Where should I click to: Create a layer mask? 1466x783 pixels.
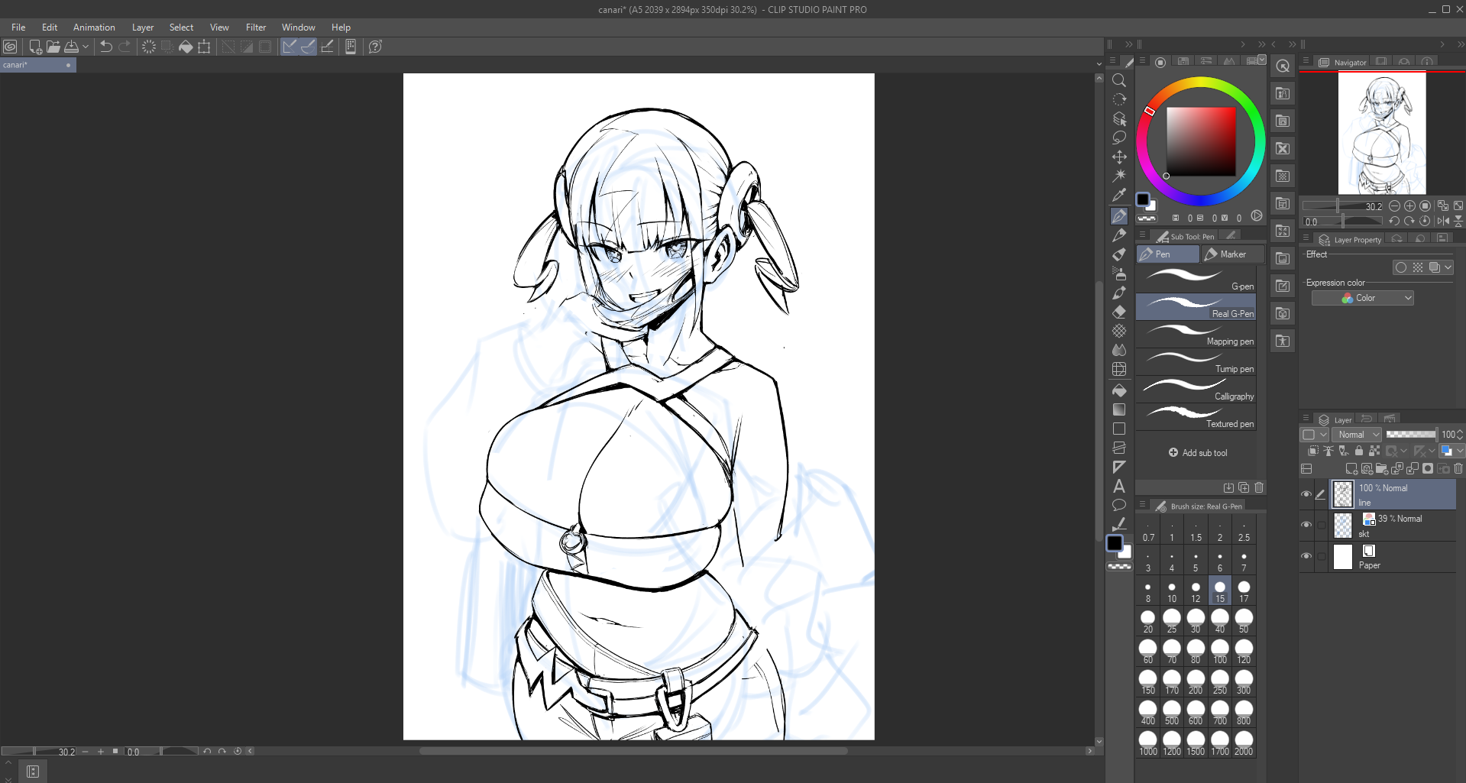click(1428, 468)
